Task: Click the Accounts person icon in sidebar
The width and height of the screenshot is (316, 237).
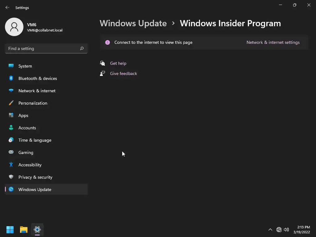Action: coord(11,127)
